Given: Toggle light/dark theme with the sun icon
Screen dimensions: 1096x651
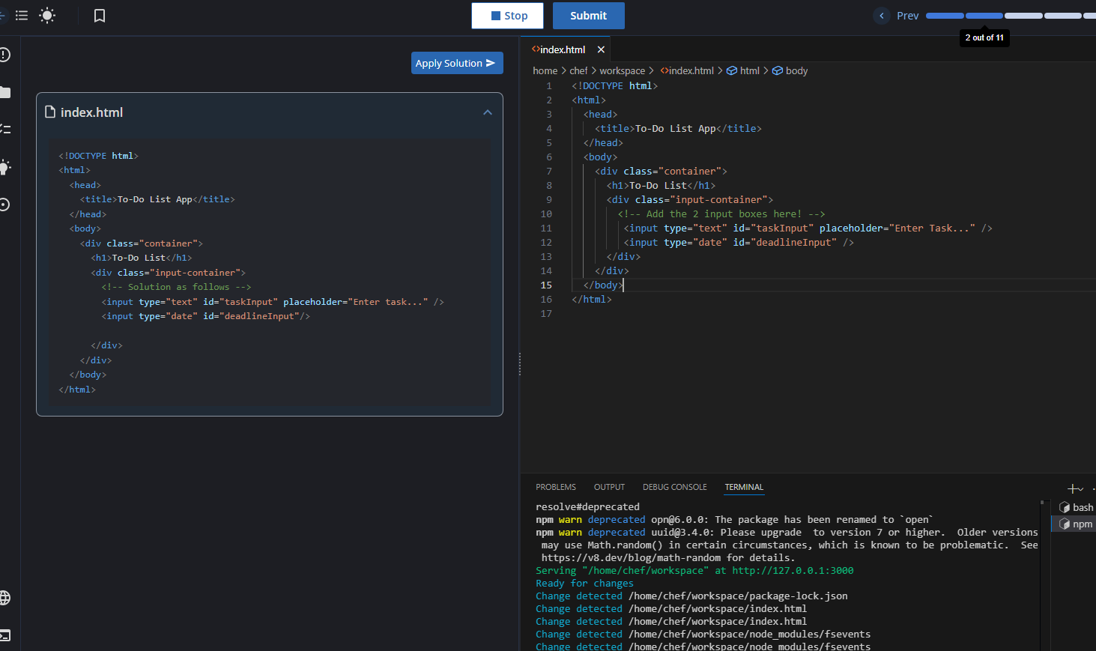Looking at the screenshot, I should click(47, 15).
